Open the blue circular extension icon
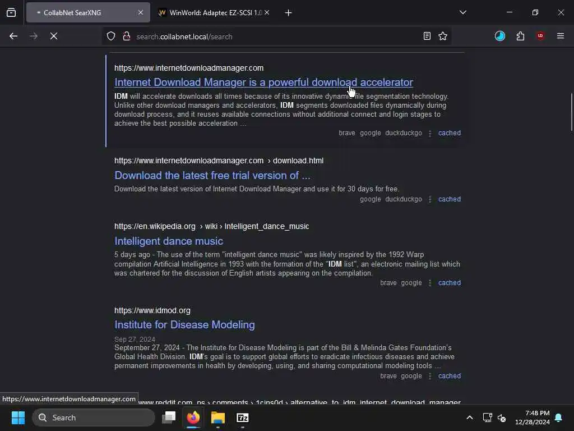This screenshot has width=574, height=431. 500,36
